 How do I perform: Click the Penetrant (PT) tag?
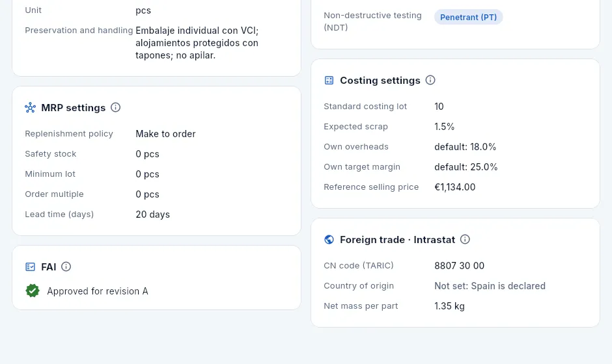(x=468, y=17)
